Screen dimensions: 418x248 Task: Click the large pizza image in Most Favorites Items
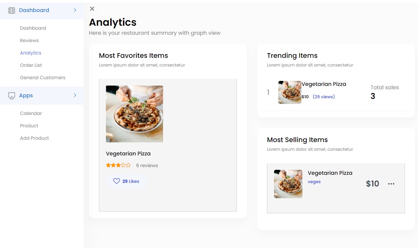[x=134, y=114]
